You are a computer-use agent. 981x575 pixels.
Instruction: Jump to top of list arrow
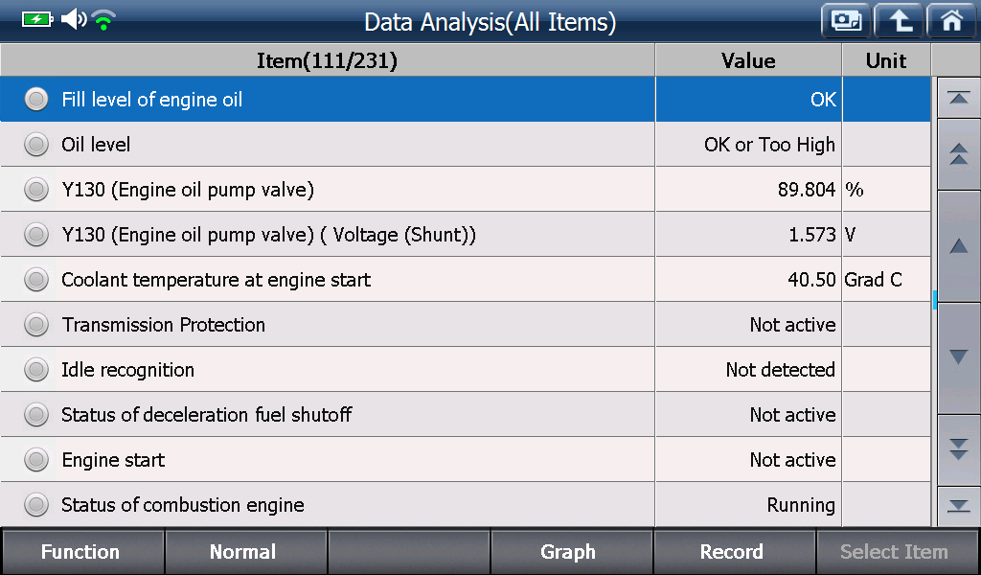(x=958, y=99)
